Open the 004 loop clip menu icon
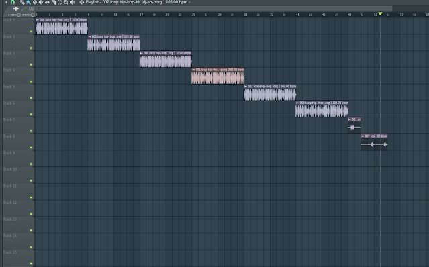The width and height of the screenshot is (429, 267). pos(38,20)
